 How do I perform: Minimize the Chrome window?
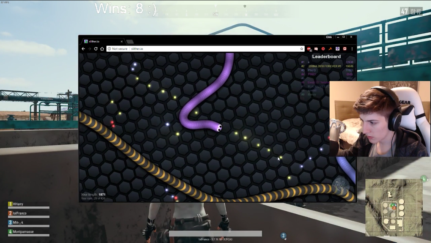click(338, 37)
